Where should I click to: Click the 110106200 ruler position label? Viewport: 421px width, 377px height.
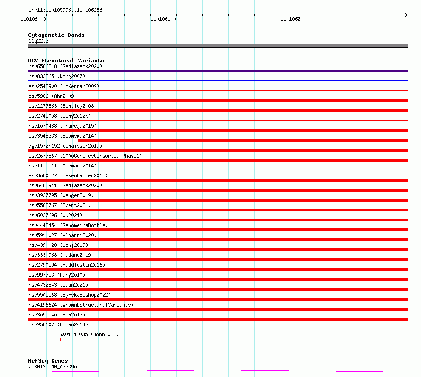293,19
